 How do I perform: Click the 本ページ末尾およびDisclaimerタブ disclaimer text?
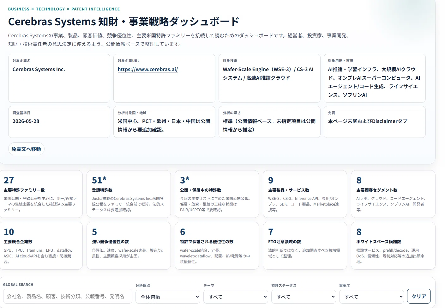[x=368, y=121]
